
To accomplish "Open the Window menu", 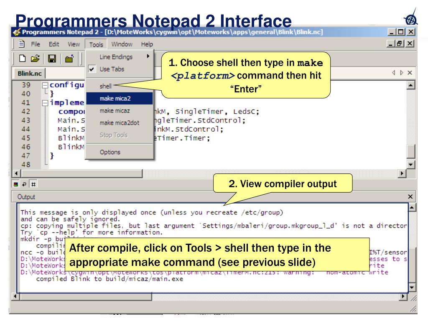I will pyautogui.click(x=122, y=44).
